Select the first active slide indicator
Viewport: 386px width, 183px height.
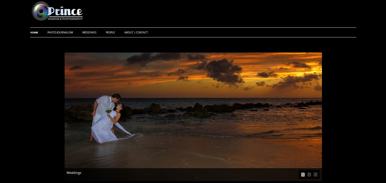(x=303, y=175)
